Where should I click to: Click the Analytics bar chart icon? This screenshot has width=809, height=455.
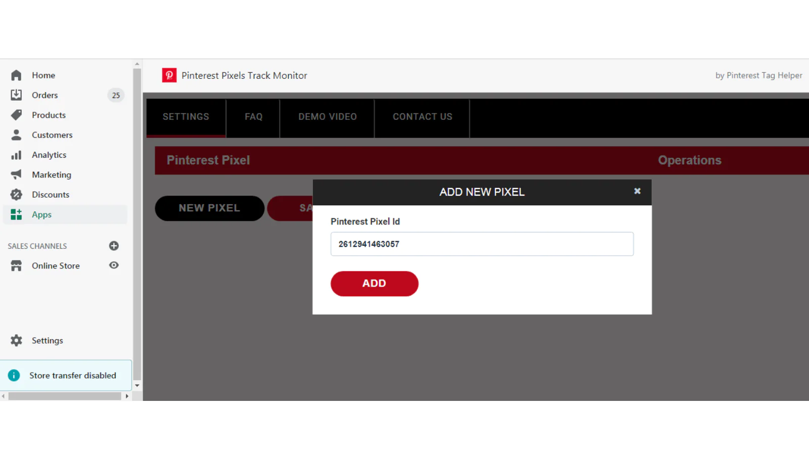(x=16, y=155)
